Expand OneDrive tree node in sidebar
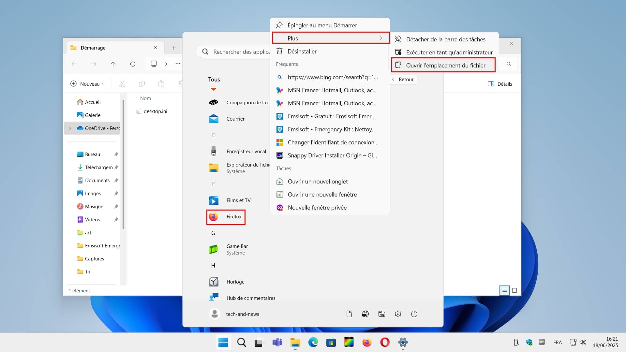This screenshot has height=352, width=626. (x=70, y=128)
